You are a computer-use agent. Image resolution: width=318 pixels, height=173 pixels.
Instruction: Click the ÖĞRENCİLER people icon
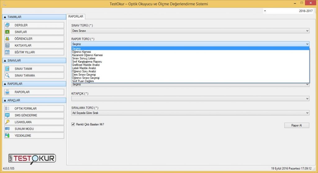pos(7,38)
